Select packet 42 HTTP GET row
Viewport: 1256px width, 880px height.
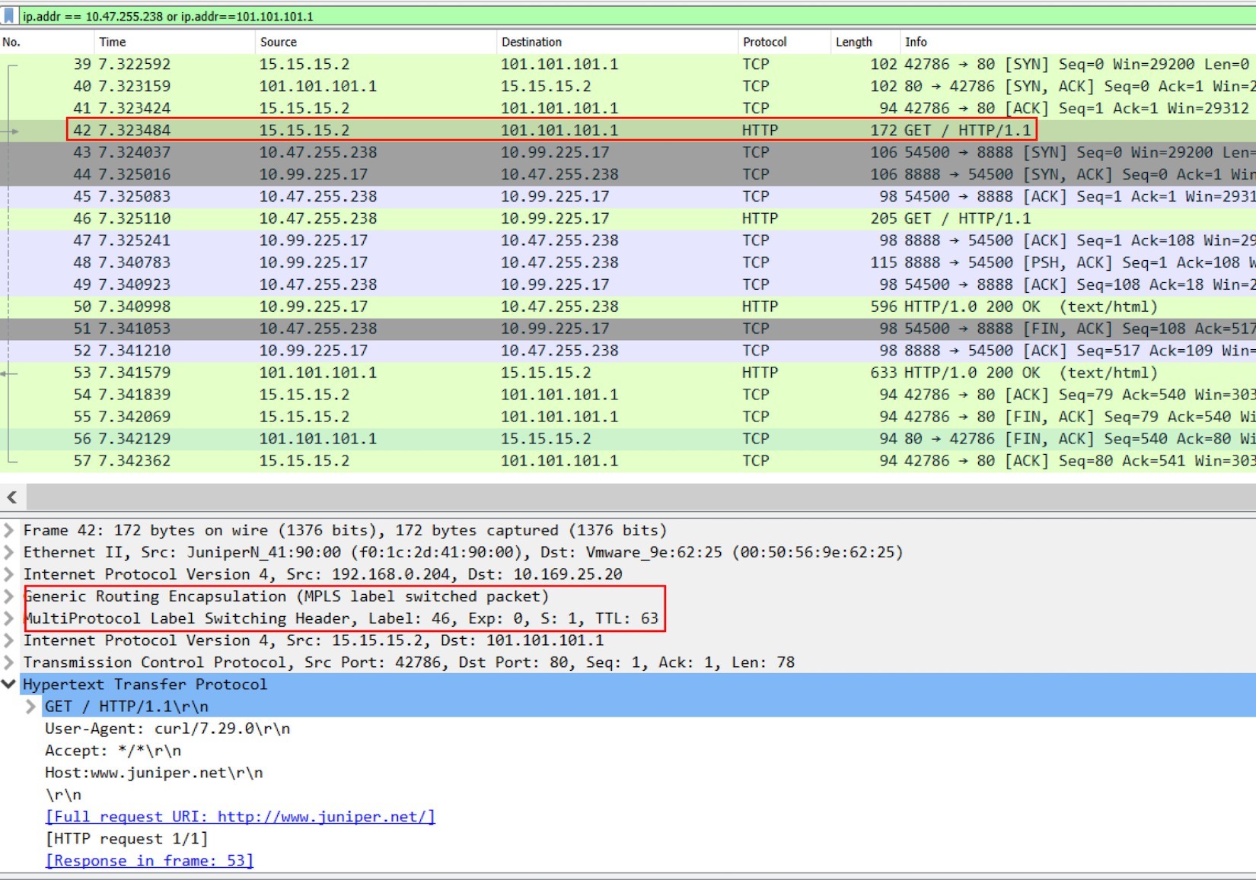pyautogui.click(x=628, y=131)
